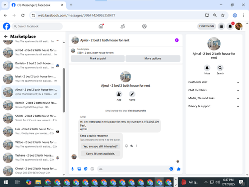This screenshot has width=249, height=187.
Task: Open Shristi conversation in list
Action: [31, 118]
